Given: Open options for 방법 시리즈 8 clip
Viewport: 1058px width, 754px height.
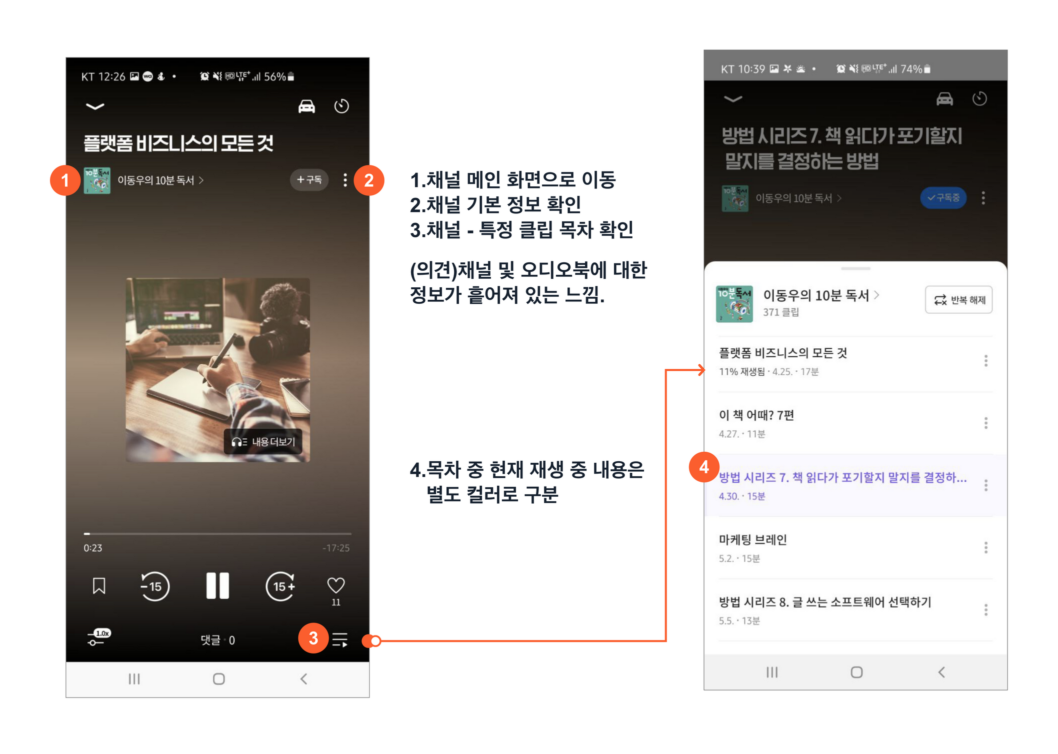Looking at the screenshot, I should (x=986, y=610).
